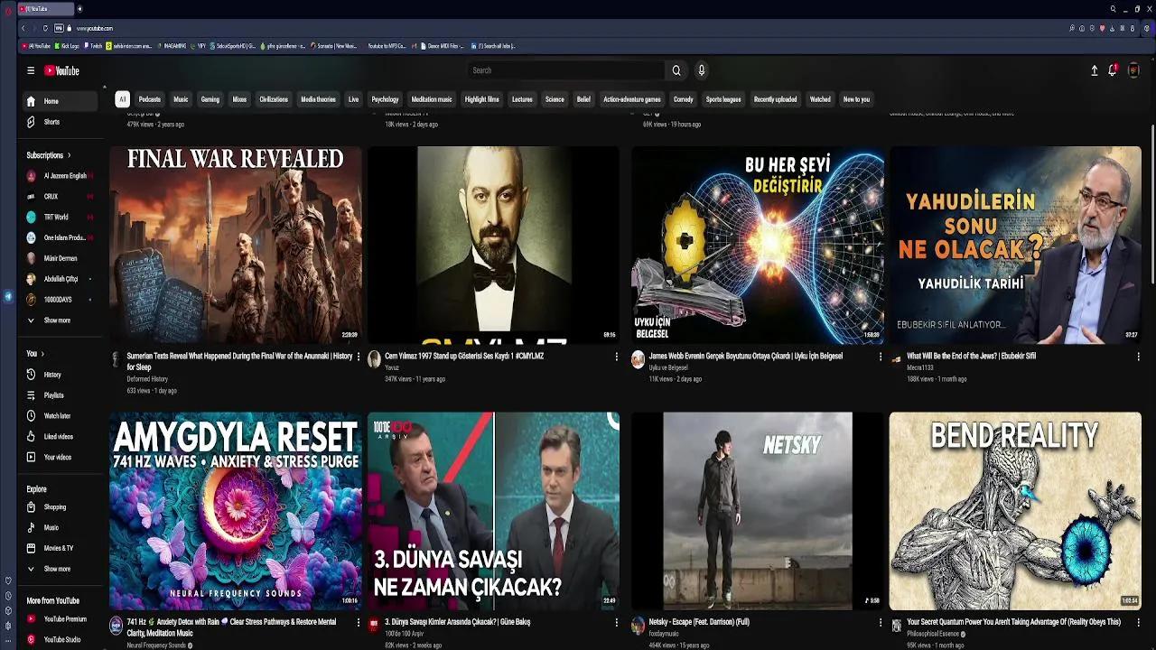Select the Watched filter chip

(x=820, y=99)
